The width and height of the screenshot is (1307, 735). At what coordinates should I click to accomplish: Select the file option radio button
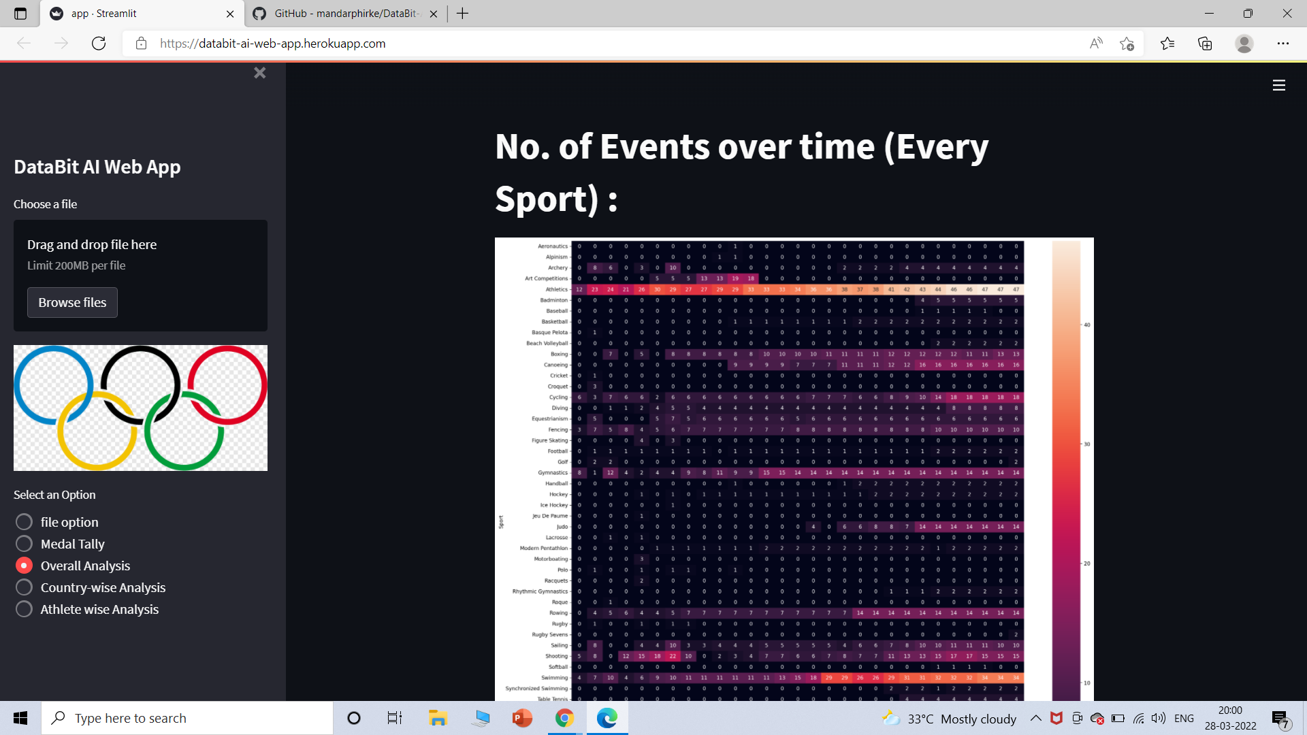[x=24, y=522]
